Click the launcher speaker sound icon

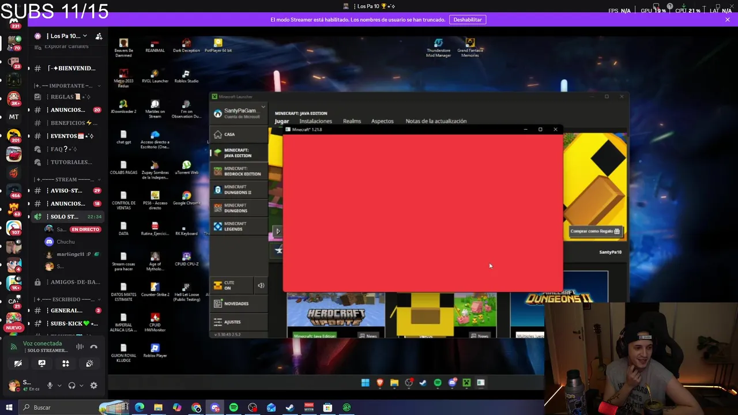pyautogui.click(x=261, y=285)
